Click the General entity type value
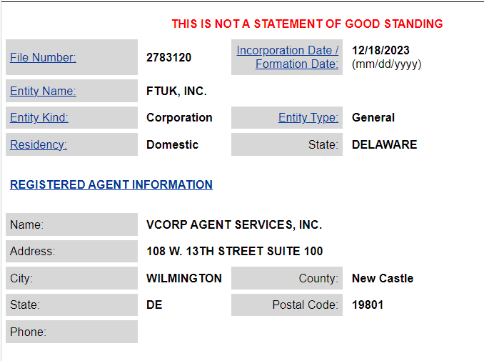The image size is (484, 361). pyautogui.click(x=373, y=118)
